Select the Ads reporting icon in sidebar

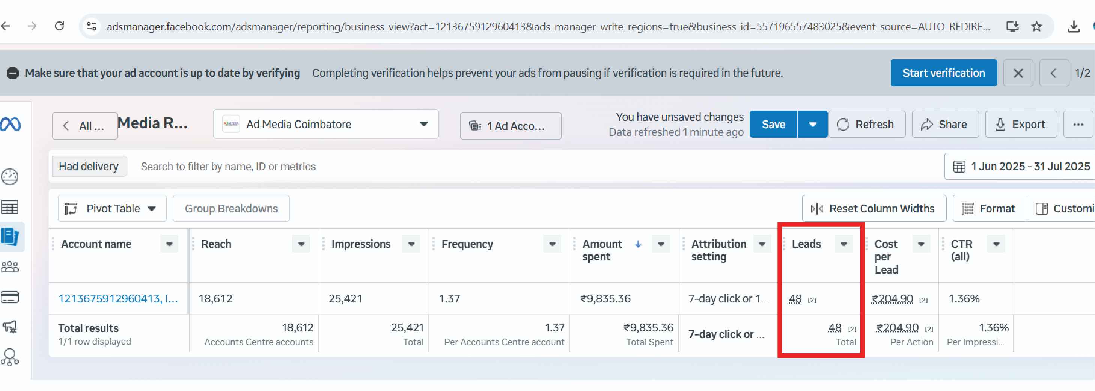click(x=10, y=237)
